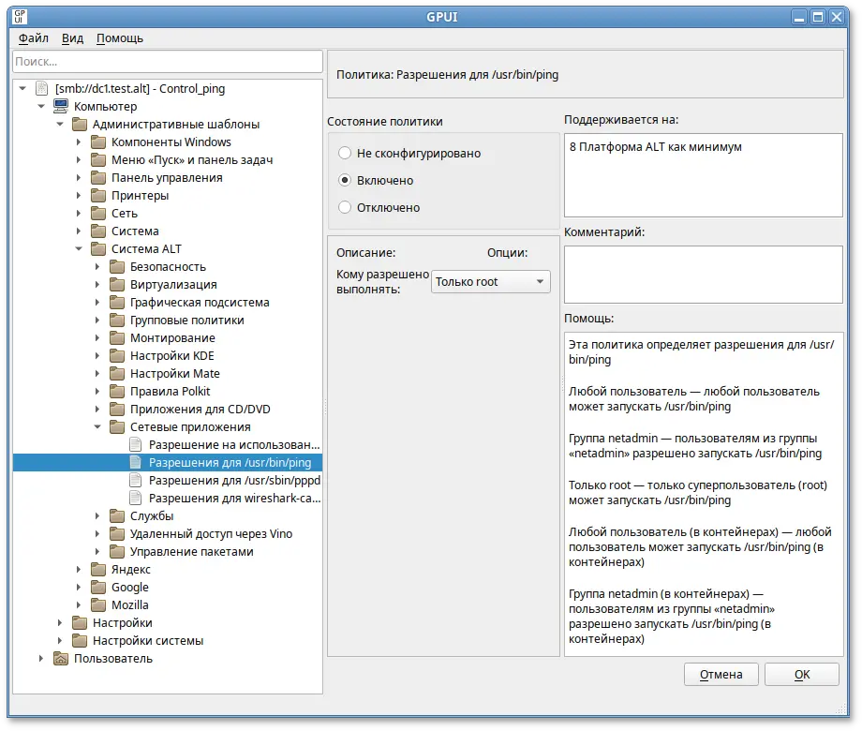
Task: Open the Только root dropdown
Action: point(490,282)
